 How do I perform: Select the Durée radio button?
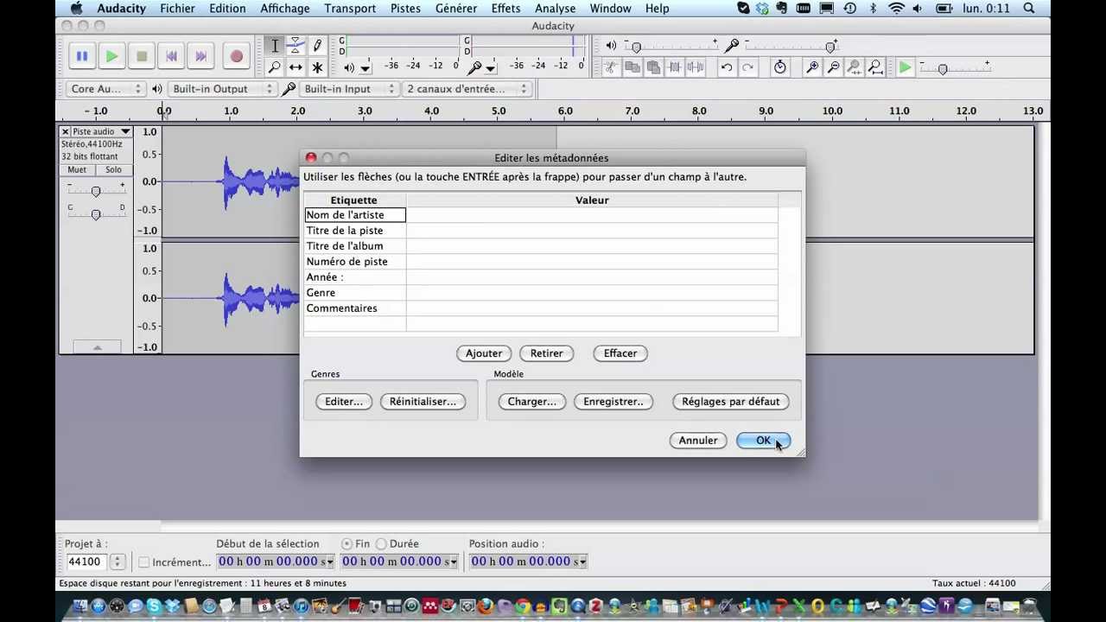381,543
